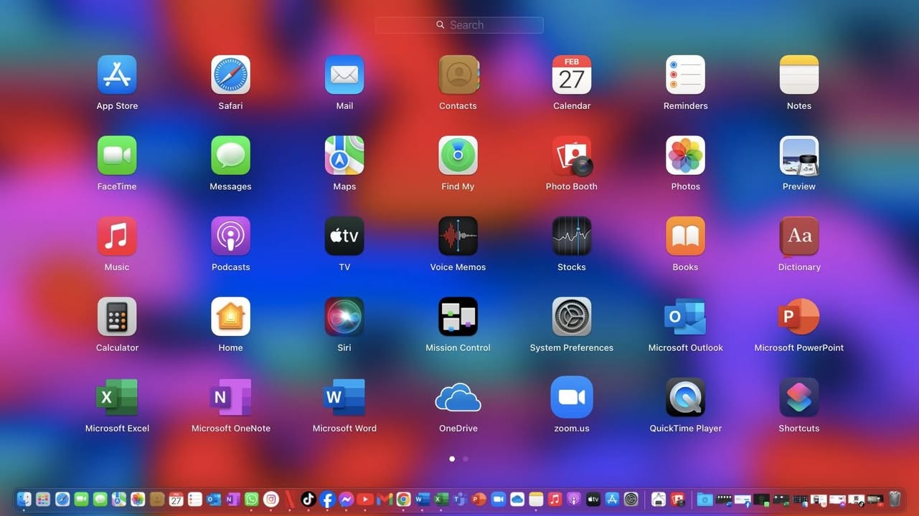The height and width of the screenshot is (516, 919).
Task: Launch the Dictionary app
Action: [x=799, y=236]
